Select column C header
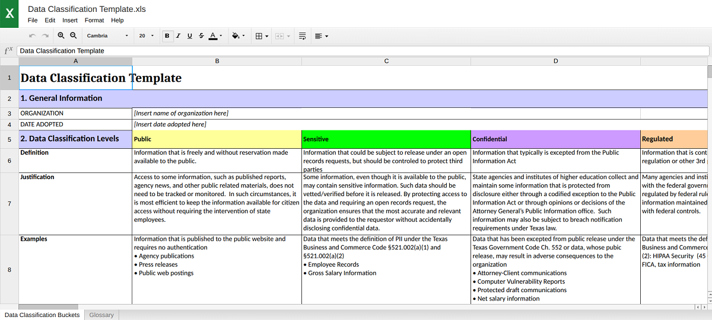 [386, 61]
